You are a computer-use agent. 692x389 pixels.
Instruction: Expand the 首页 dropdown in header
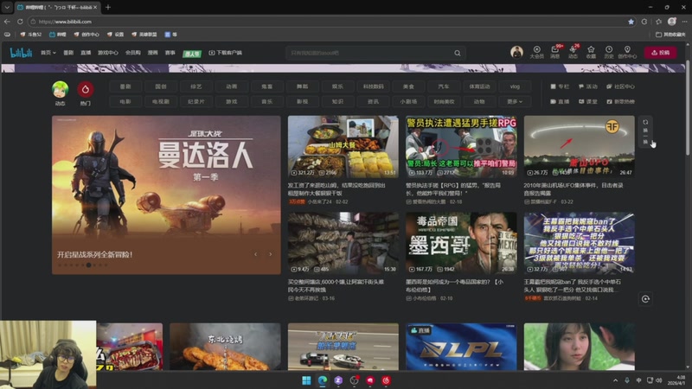pos(48,53)
